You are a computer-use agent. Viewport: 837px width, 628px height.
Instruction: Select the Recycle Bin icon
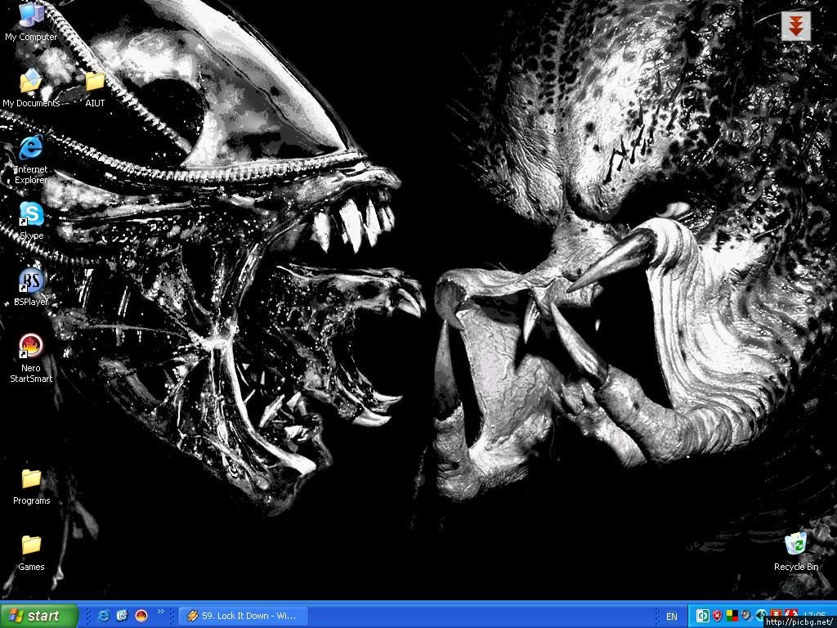(x=796, y=551)
